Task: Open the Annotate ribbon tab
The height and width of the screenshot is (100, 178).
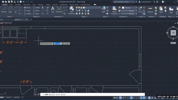Action: pos(18,5)
